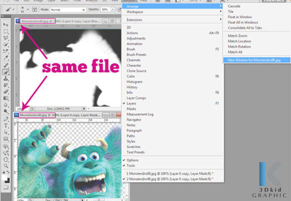This screenshot has width=291, height=201.
Task: Select the Quick Selection tool
Action: tap(6, 44)
